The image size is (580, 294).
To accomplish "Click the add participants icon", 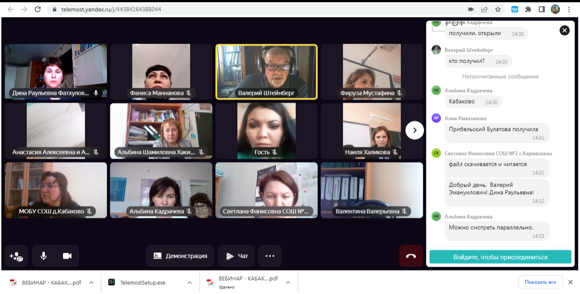I will click(16, 256).
